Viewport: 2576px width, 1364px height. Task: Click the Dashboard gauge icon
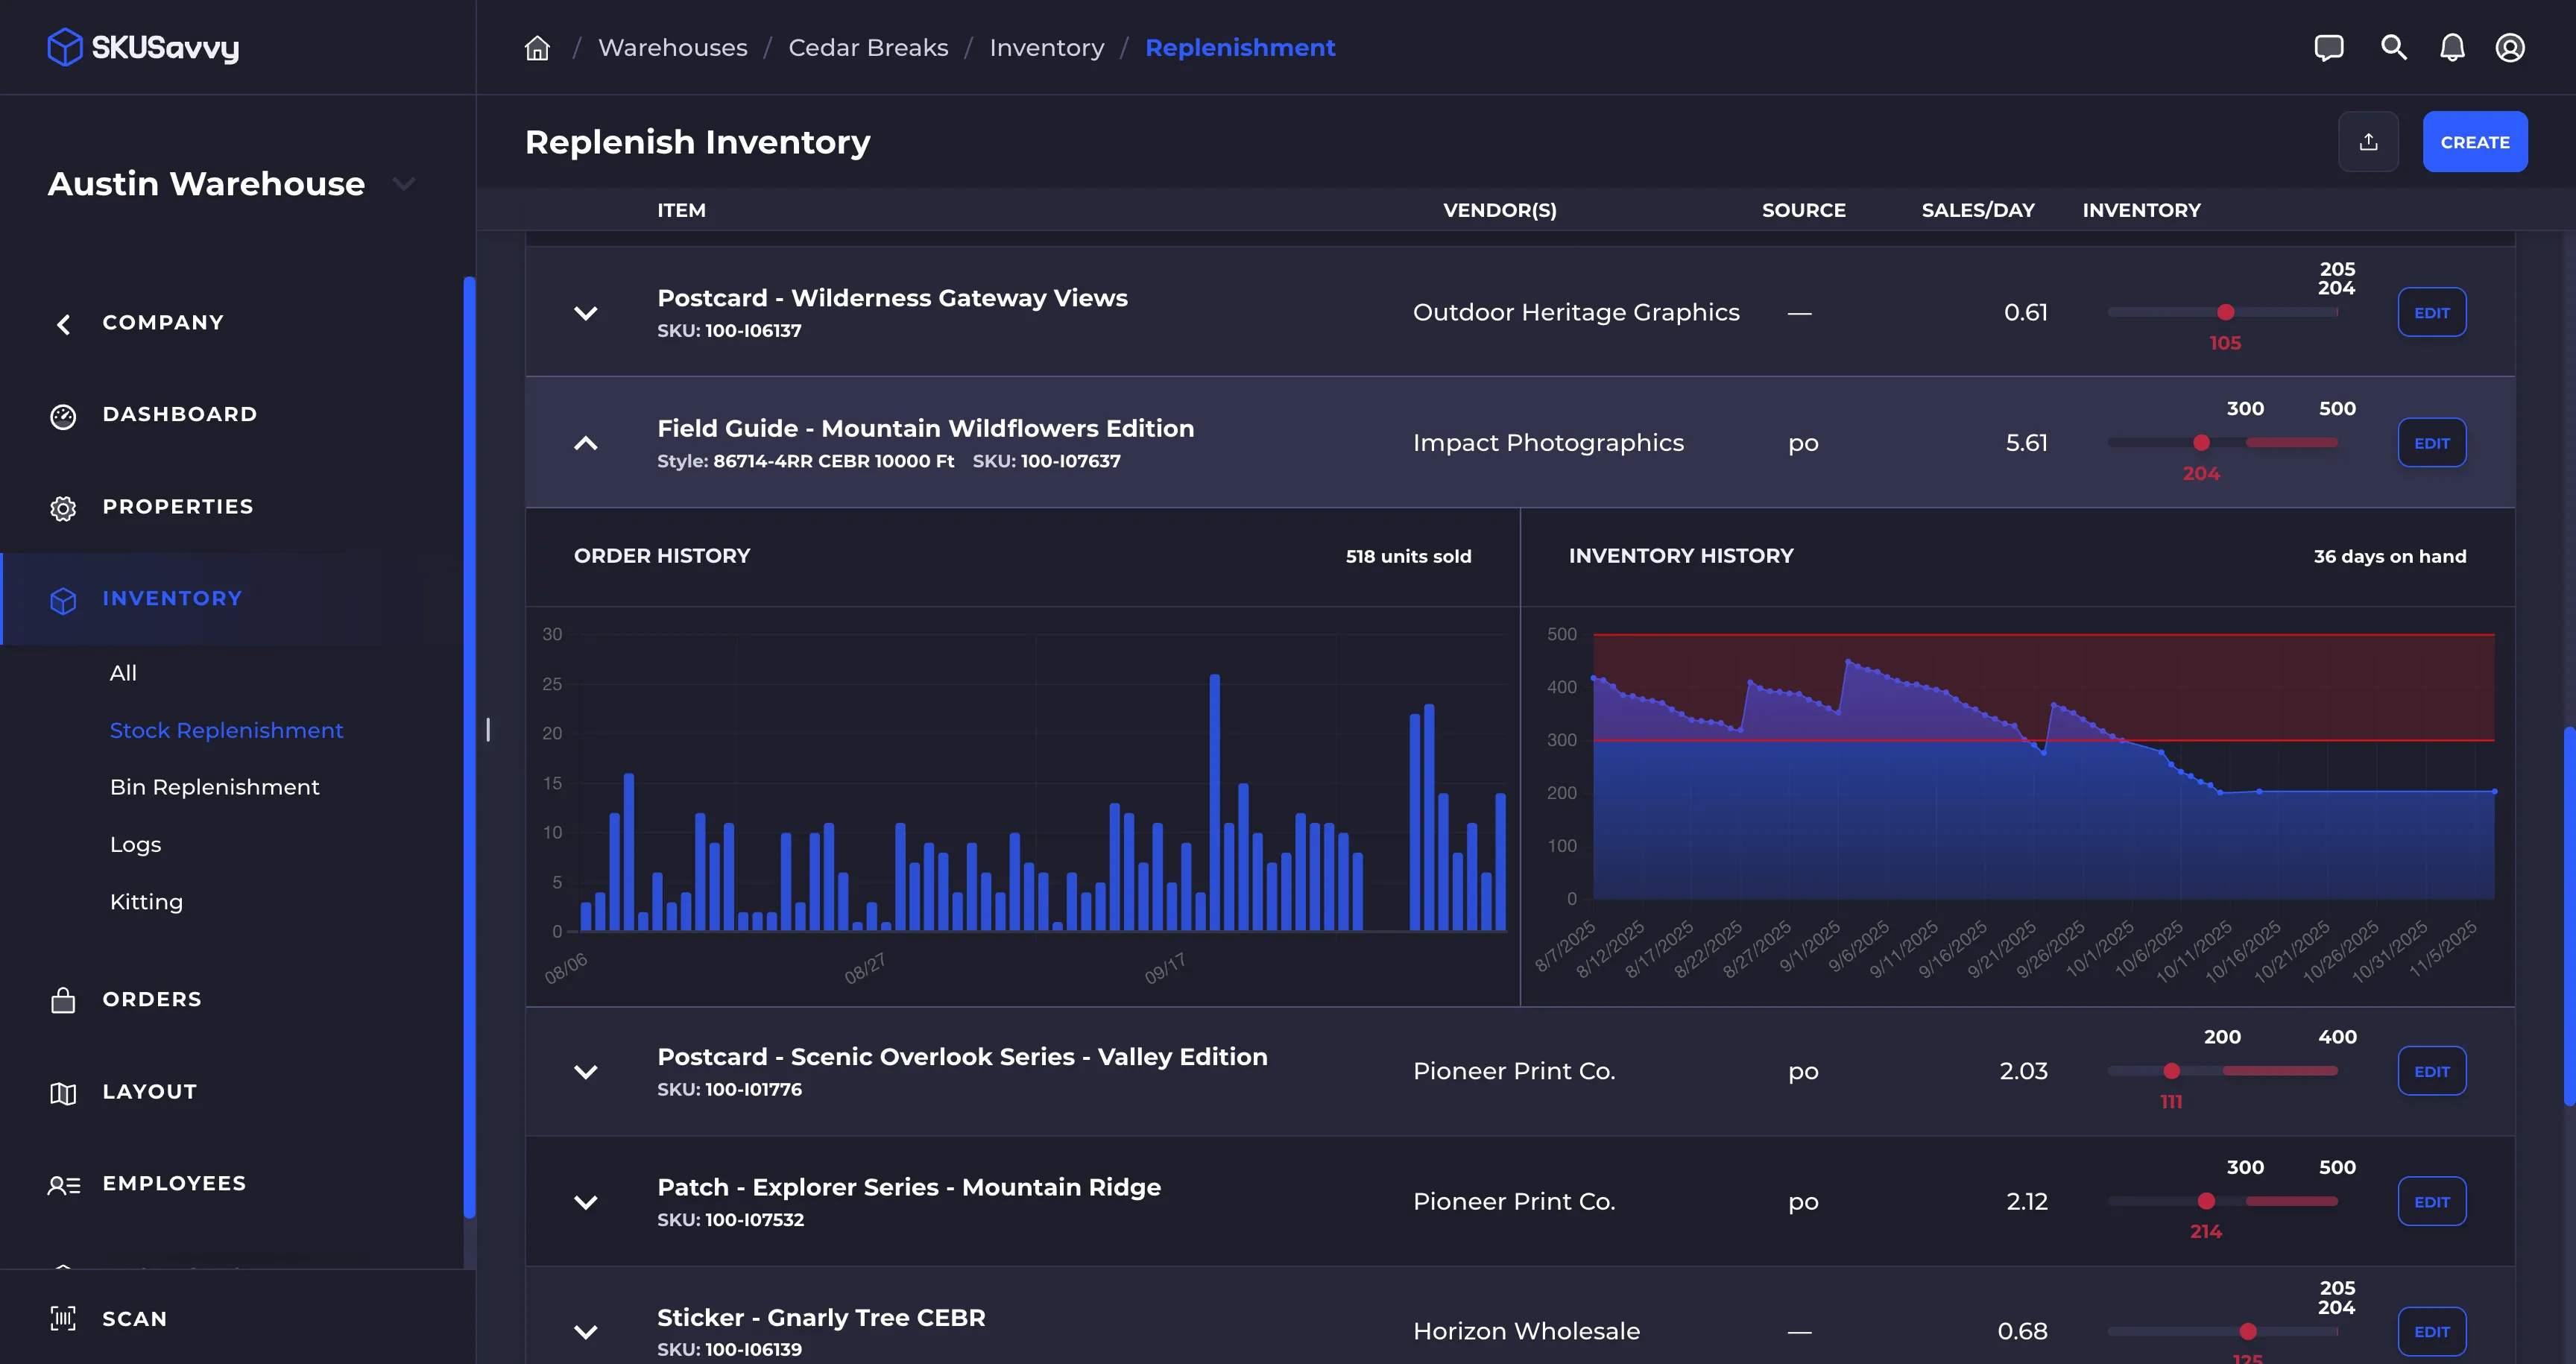point(63,415)
